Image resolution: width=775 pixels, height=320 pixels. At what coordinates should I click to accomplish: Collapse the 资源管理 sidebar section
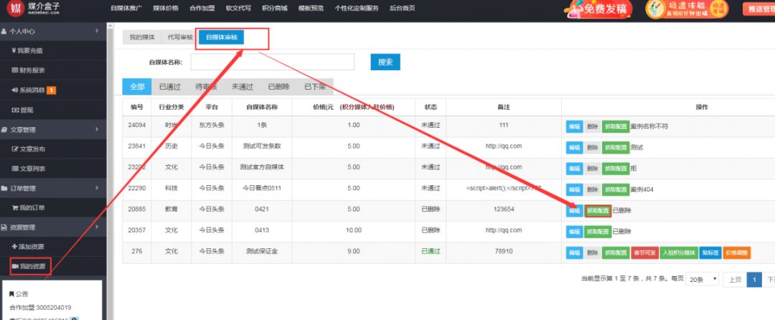(x=53, y=227)
